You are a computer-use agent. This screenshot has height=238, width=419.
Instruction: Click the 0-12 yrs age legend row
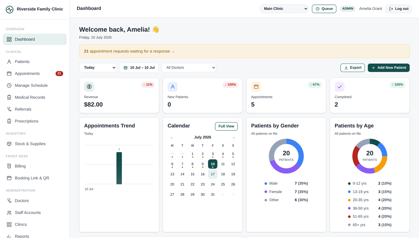point(370,183)
